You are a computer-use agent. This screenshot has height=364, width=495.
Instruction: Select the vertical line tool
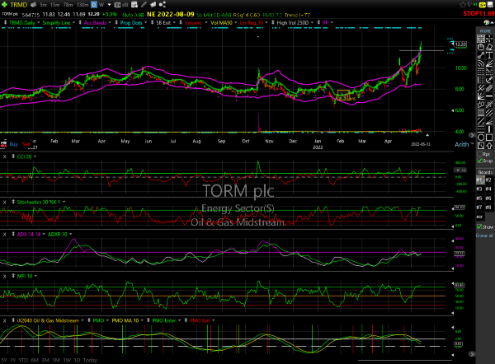(x=489, y=129)
